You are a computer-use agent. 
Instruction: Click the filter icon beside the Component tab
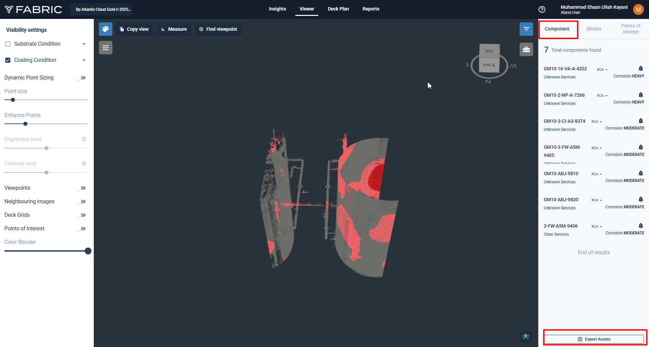coord(526,29)
